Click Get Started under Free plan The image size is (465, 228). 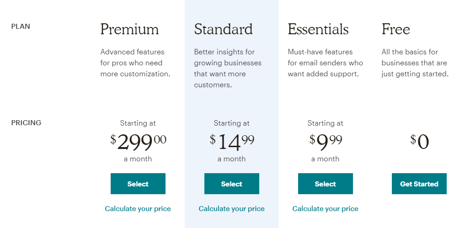419,184
